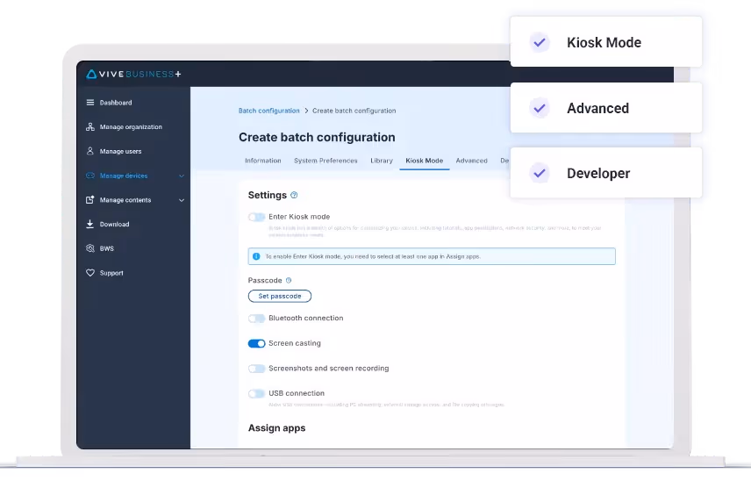Click the USB connection label
Image resolution: width=751 pixels, height=495 pixels.
click(297, 393)
